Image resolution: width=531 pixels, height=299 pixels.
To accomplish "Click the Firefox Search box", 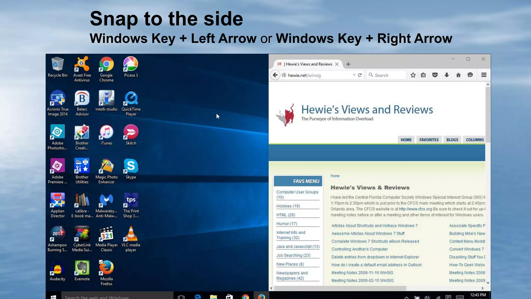I will coord(386,75).
